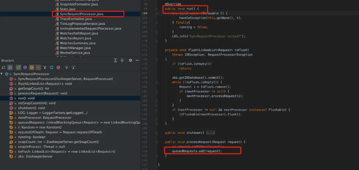Collapse the SyncRequestProcessor class tree node
The height and width of the screenshot is (170, 359).
point(2,74)
